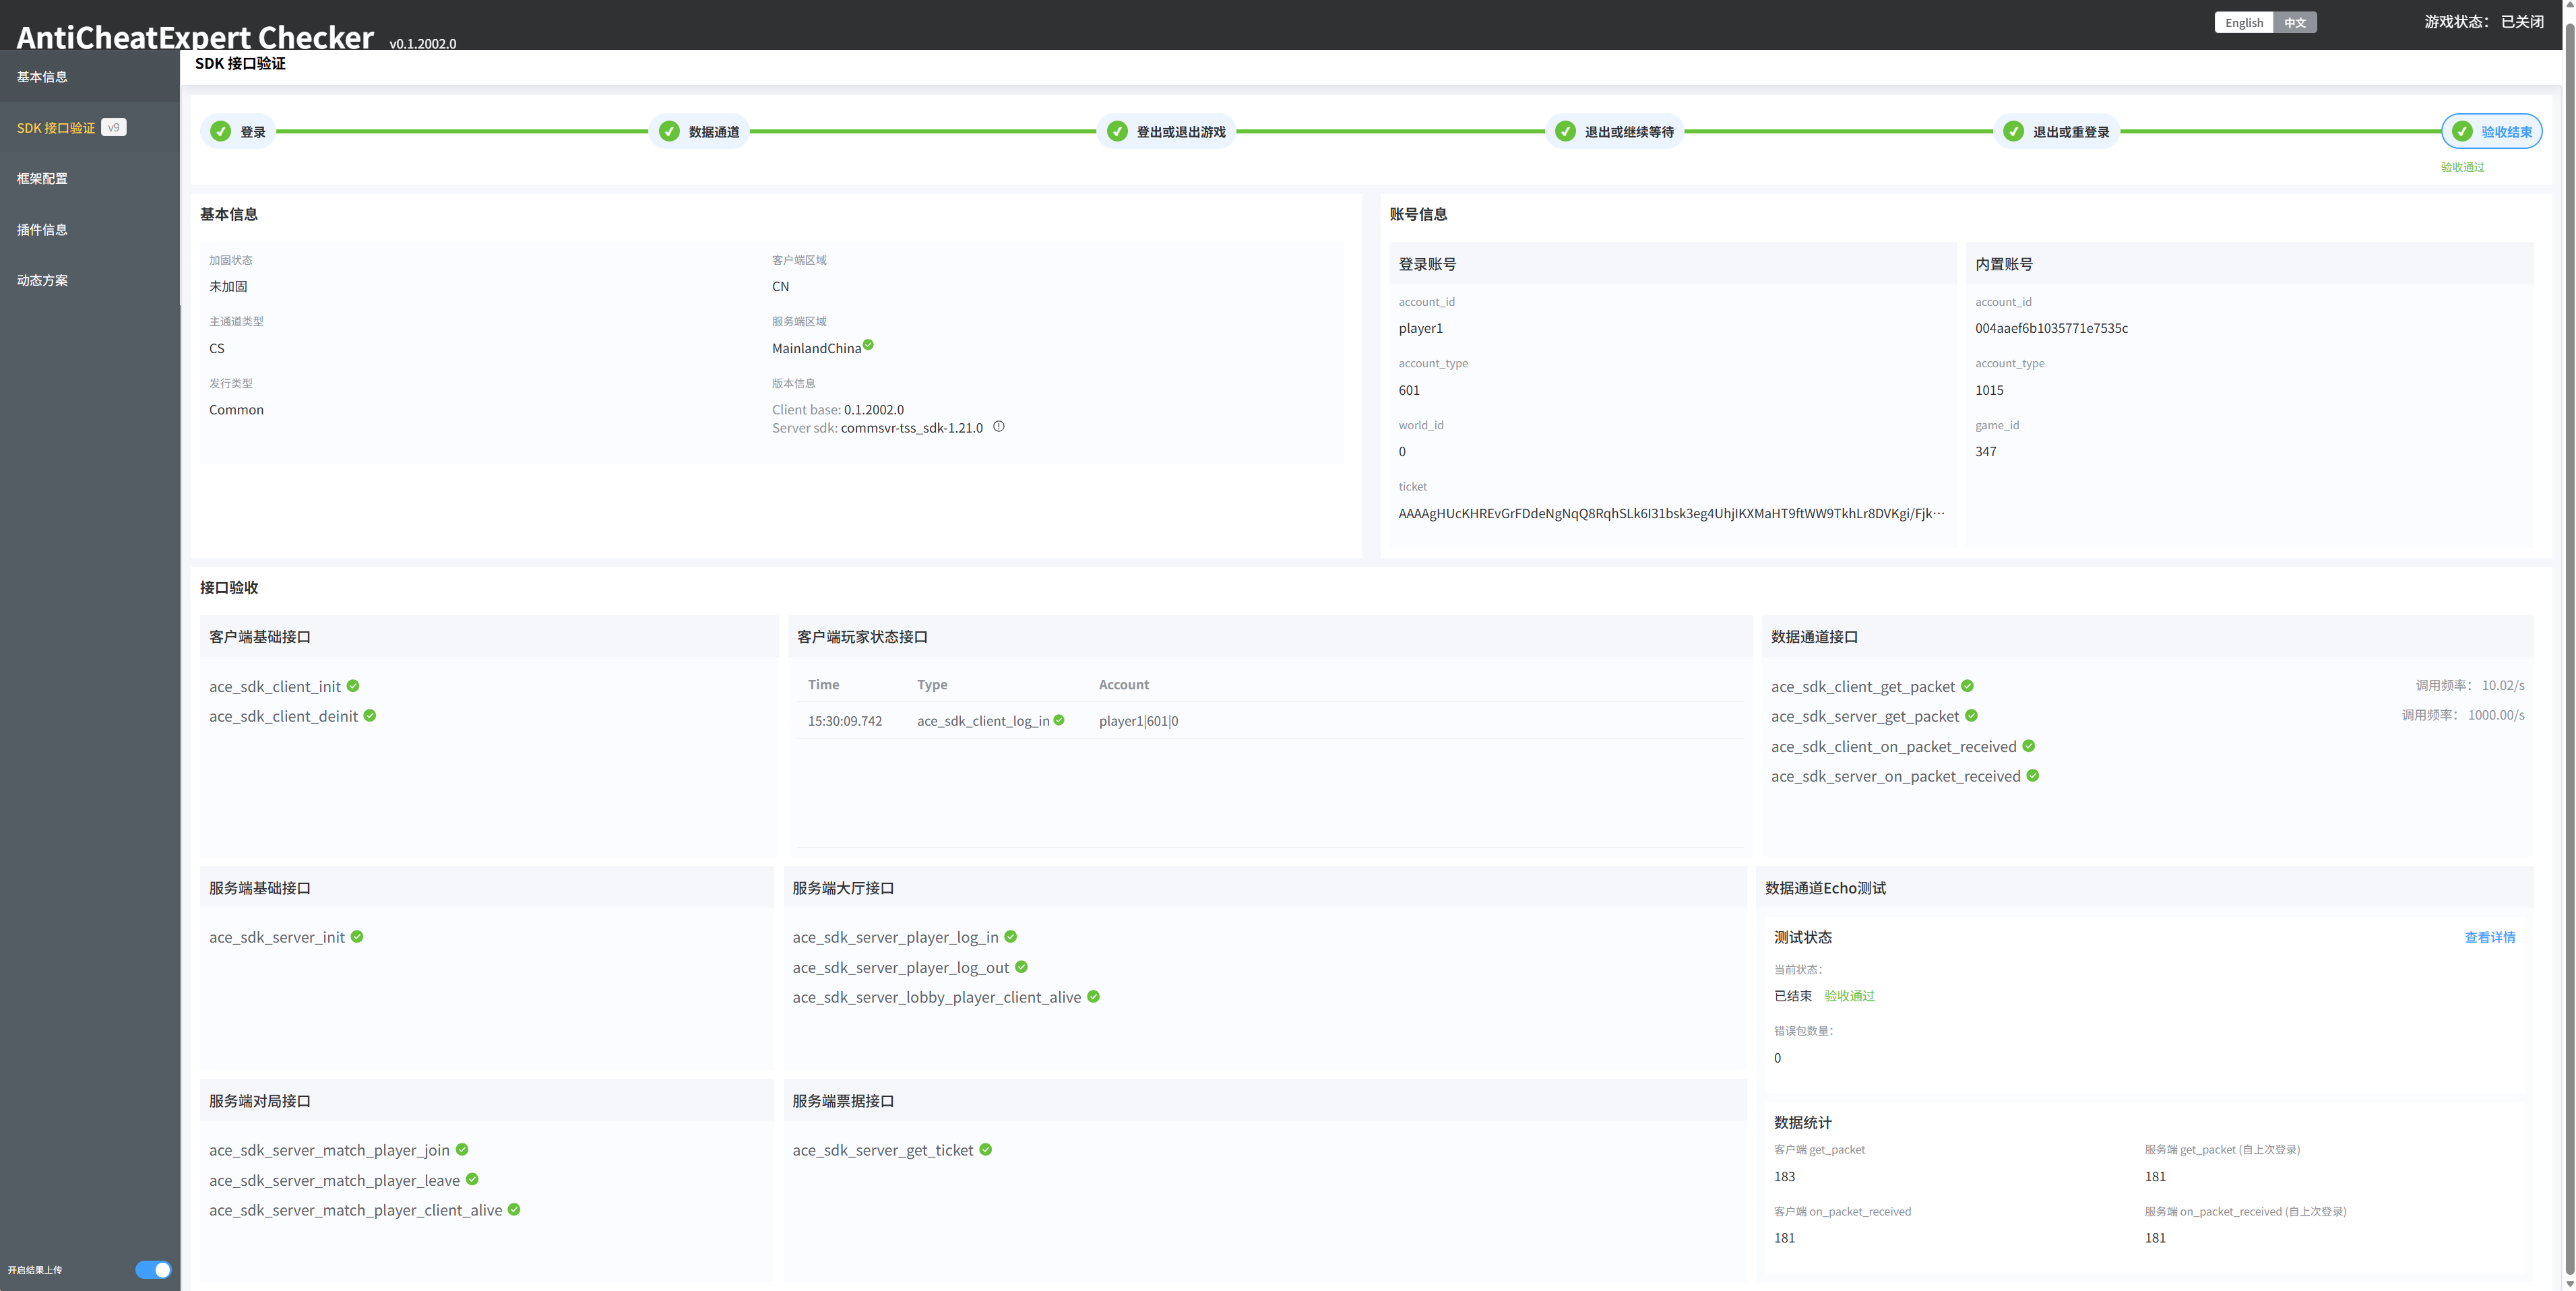Click check icon beside ace_sdk_server_match_player_join
The height and width of the screenshot is (1291, 2576).
coord(462,1150)
